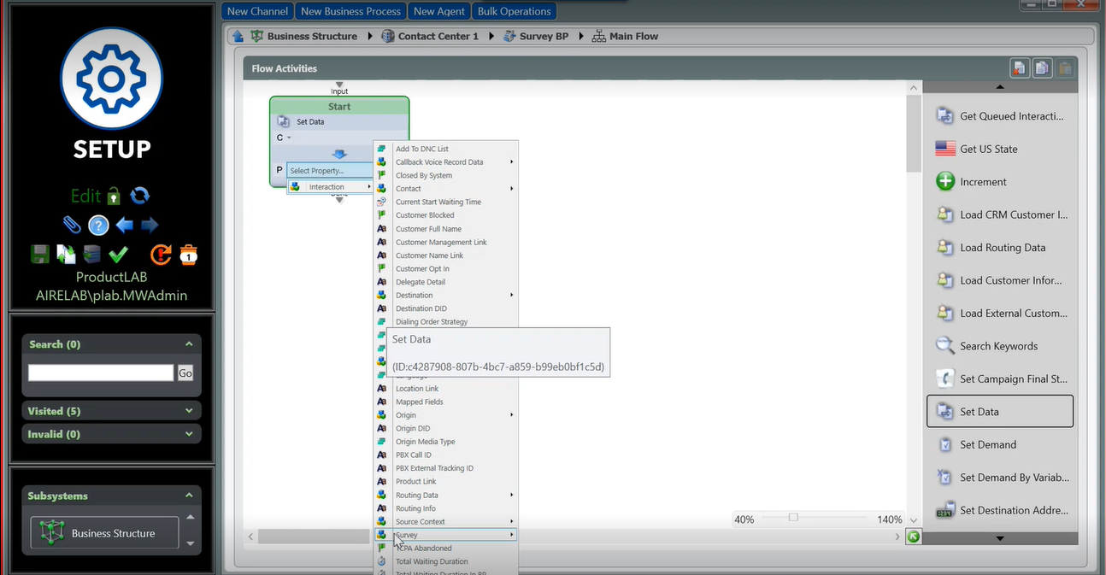The height and width of the screenshot is (575, 1106).
Task: Click the copy icon in Flow Activities header
Action: [1042, 68]
